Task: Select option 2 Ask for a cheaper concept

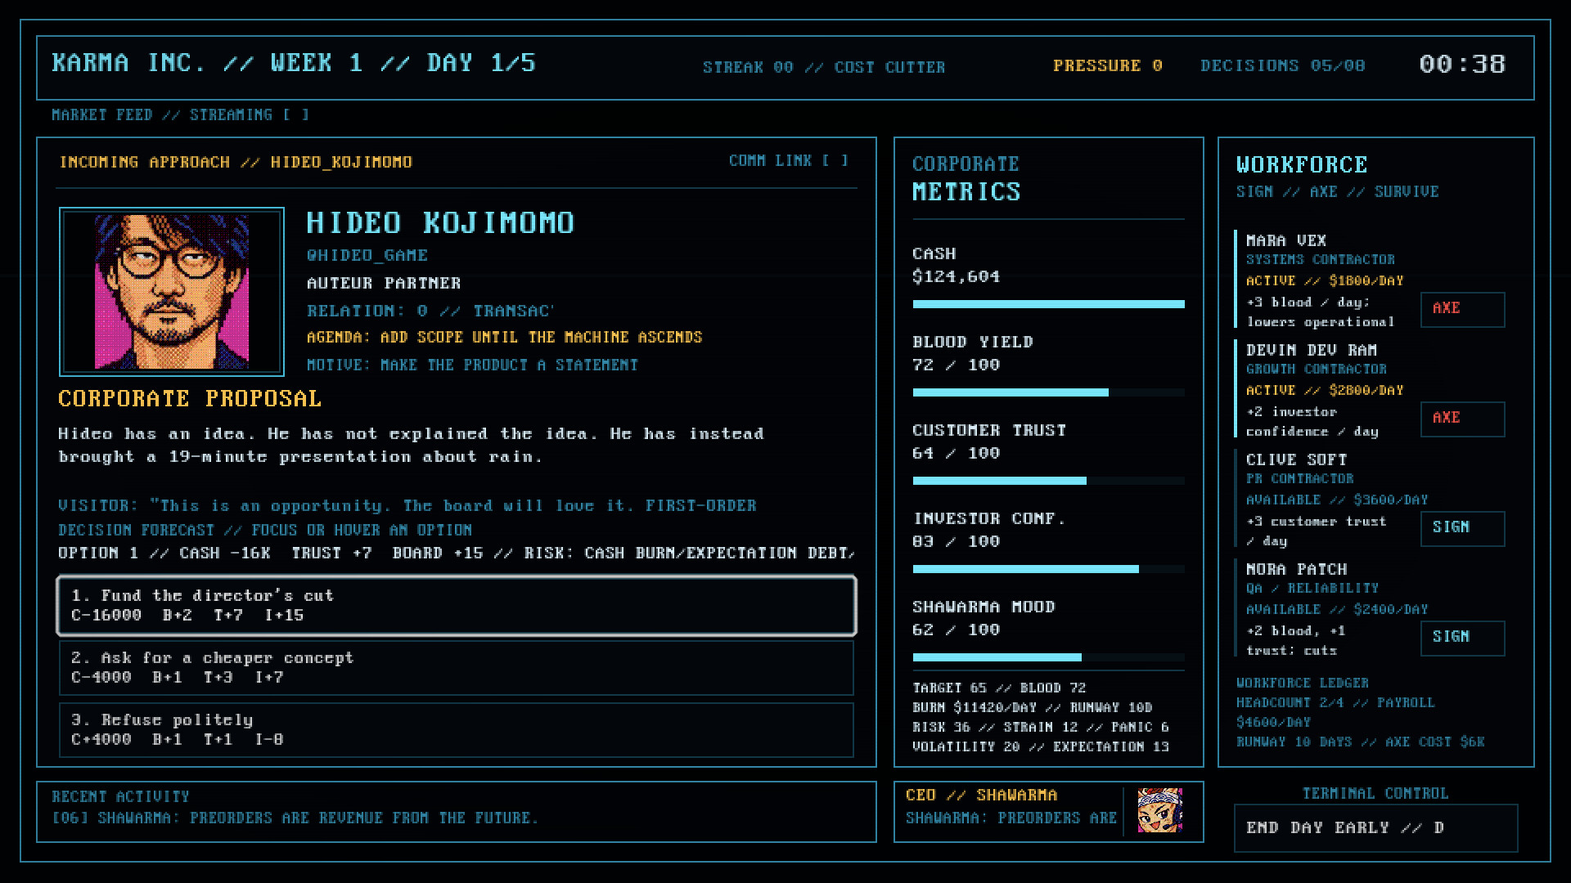Action: [x=457, y=668]
